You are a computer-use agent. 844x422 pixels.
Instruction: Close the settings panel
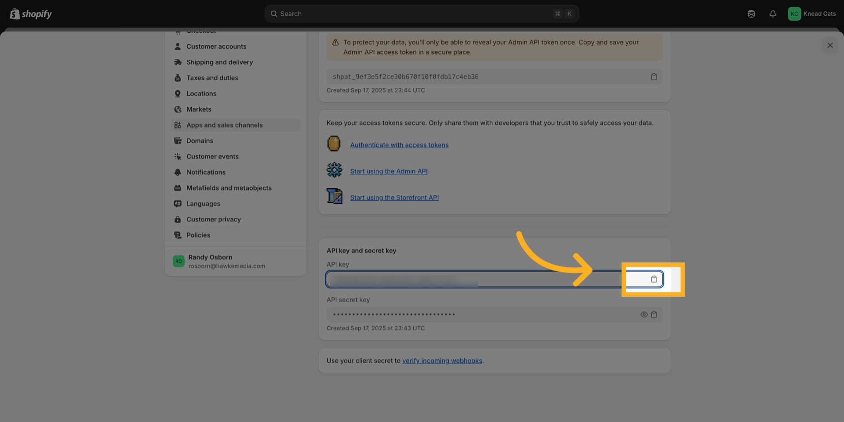829,45
